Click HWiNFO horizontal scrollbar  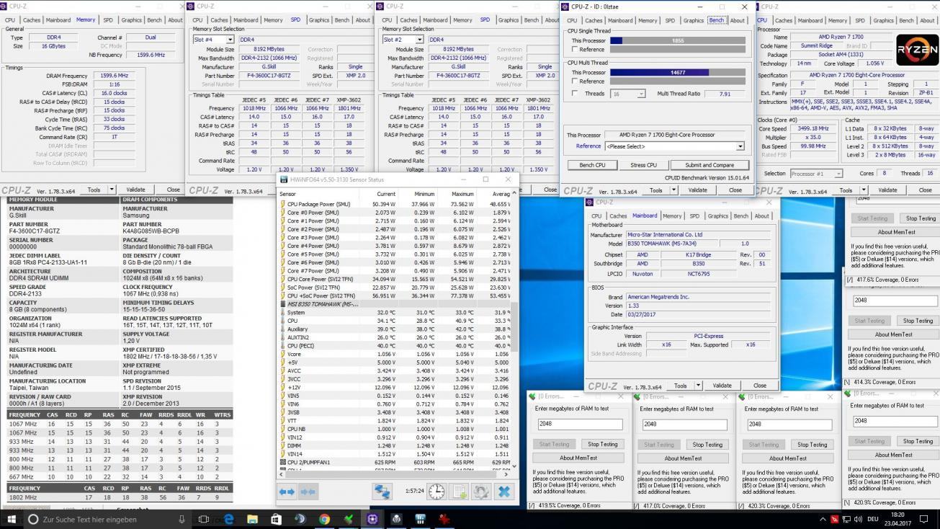pos(394,474)
